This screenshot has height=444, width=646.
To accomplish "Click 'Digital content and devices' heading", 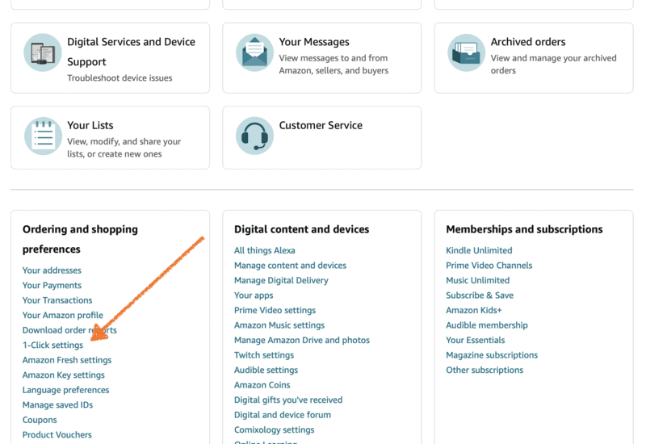I will tap(301, 229).
